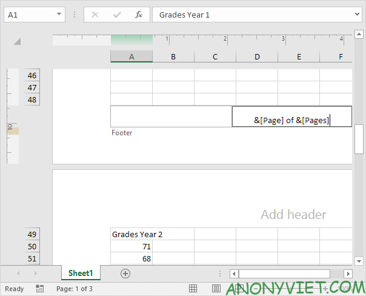Image resolution: width=366 pixels, height=296 pixels.
Task: Select row 50 header
Action: click(32, 246)
